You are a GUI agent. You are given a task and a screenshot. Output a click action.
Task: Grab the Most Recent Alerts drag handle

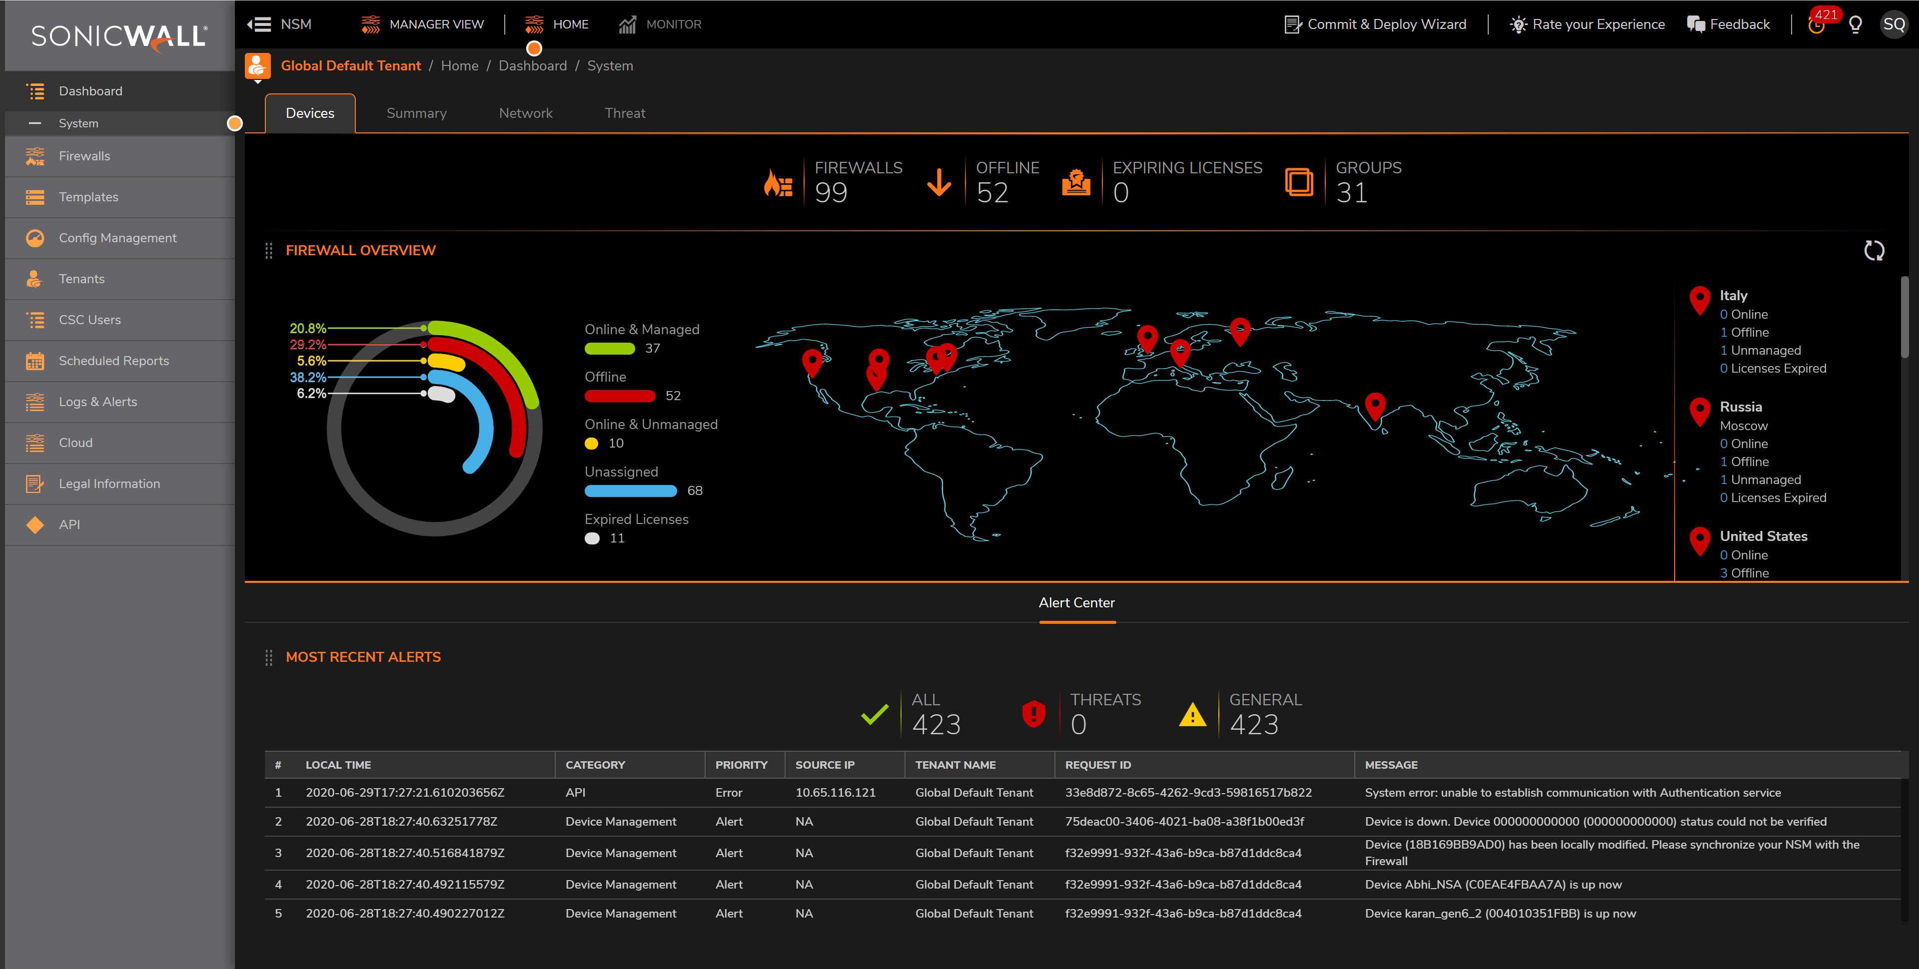point(268,658)
